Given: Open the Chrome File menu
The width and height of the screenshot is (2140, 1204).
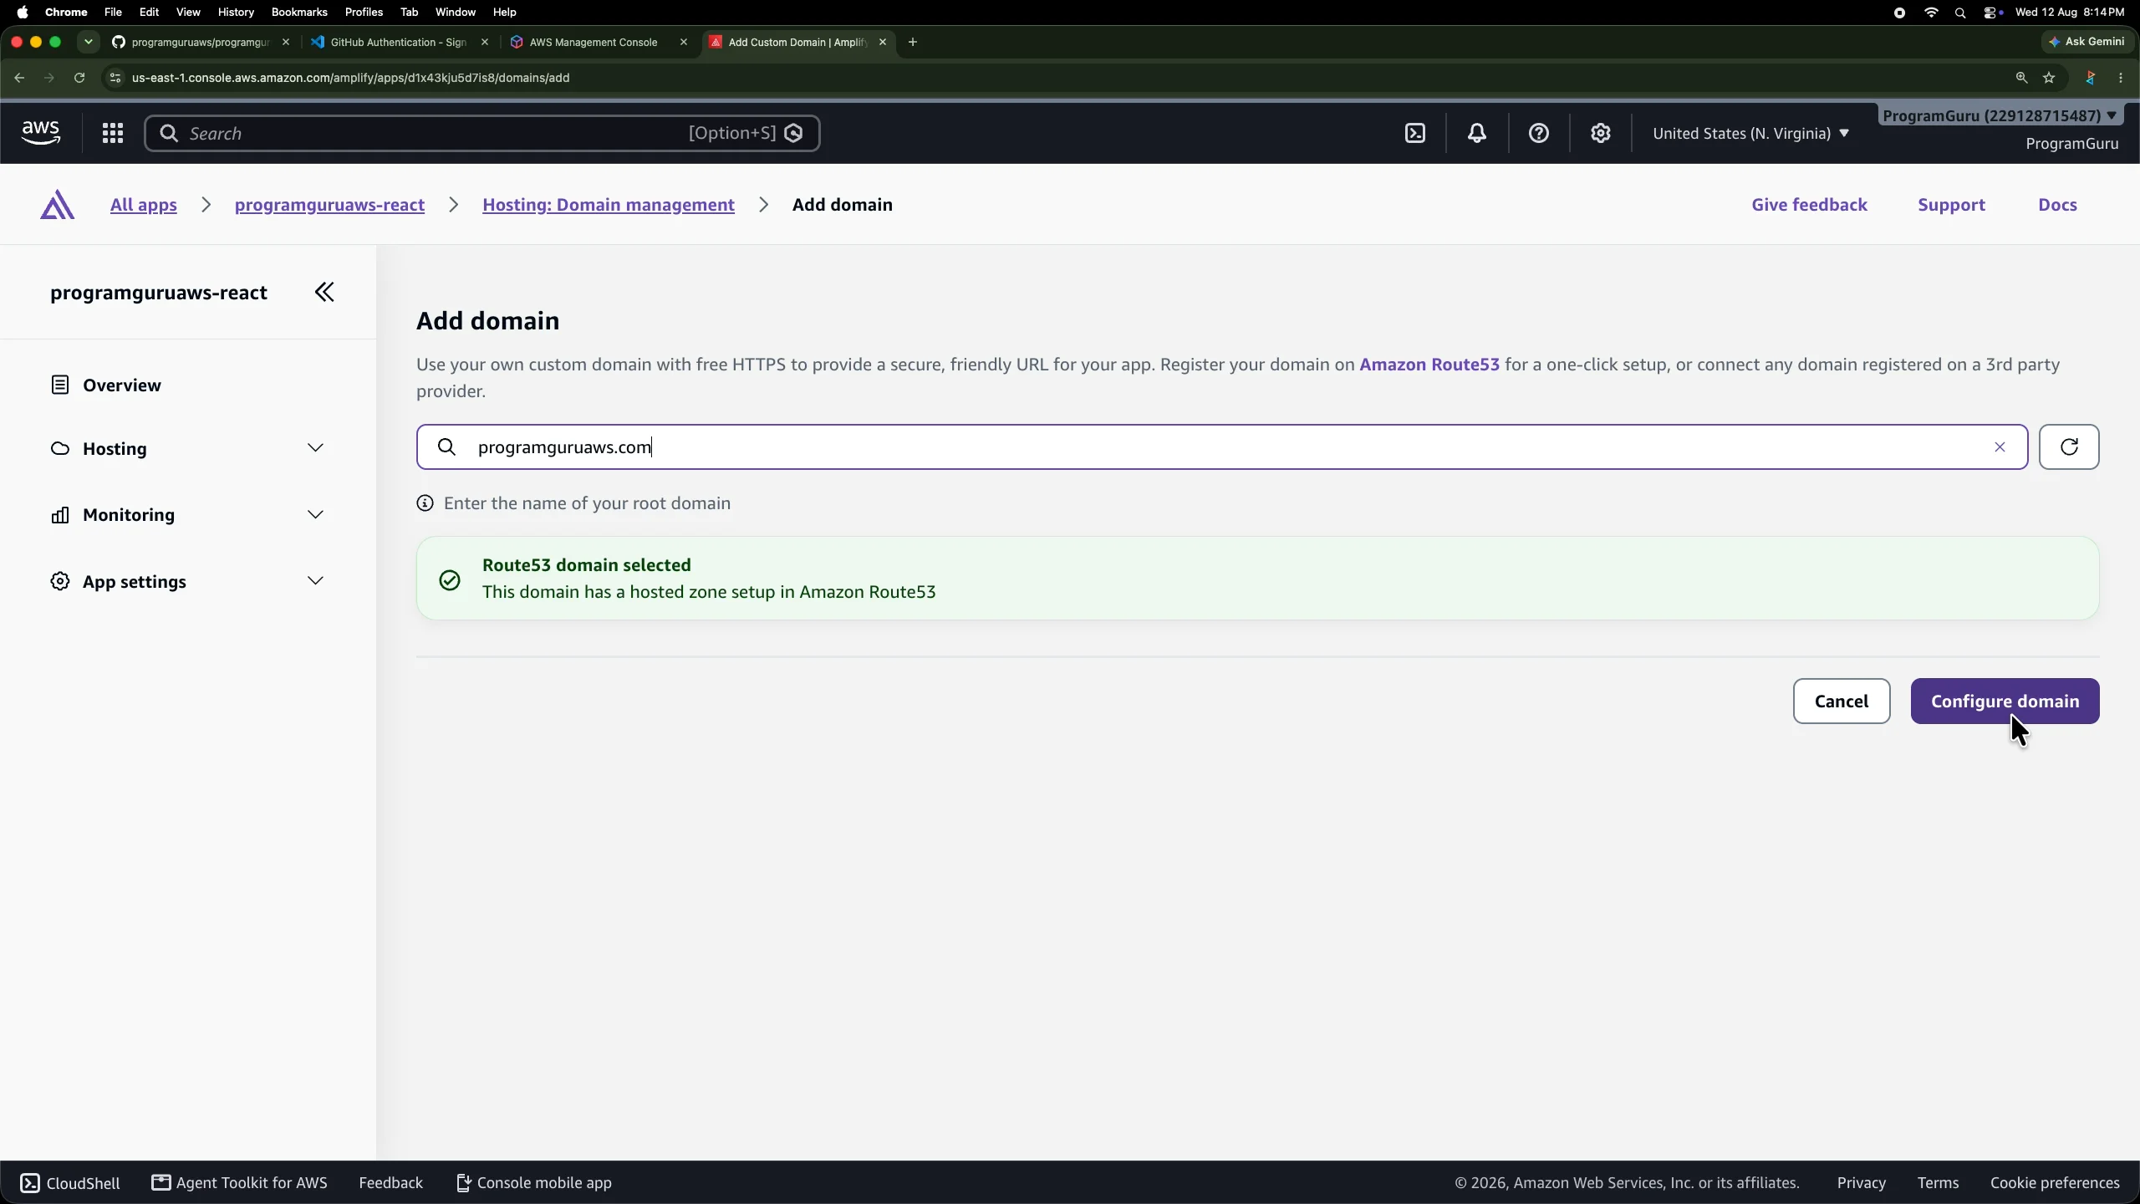Looking at the screenshot, I should click(x=113, y=13).
